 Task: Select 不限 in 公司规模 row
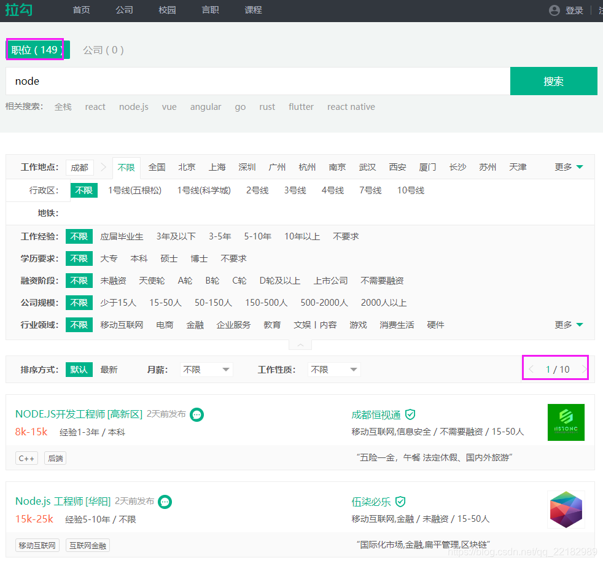tap(79, 303)
